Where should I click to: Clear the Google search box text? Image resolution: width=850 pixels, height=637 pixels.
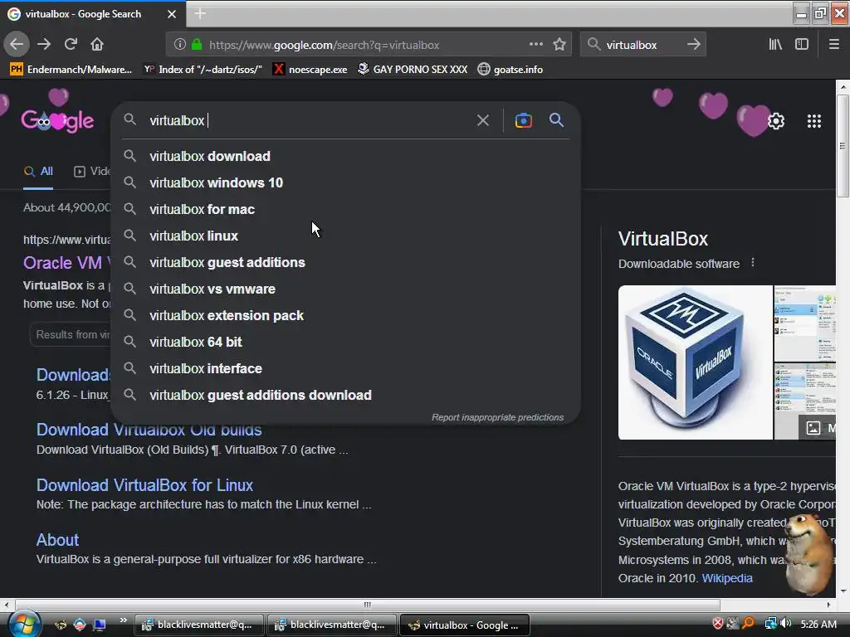pos(482,120)
